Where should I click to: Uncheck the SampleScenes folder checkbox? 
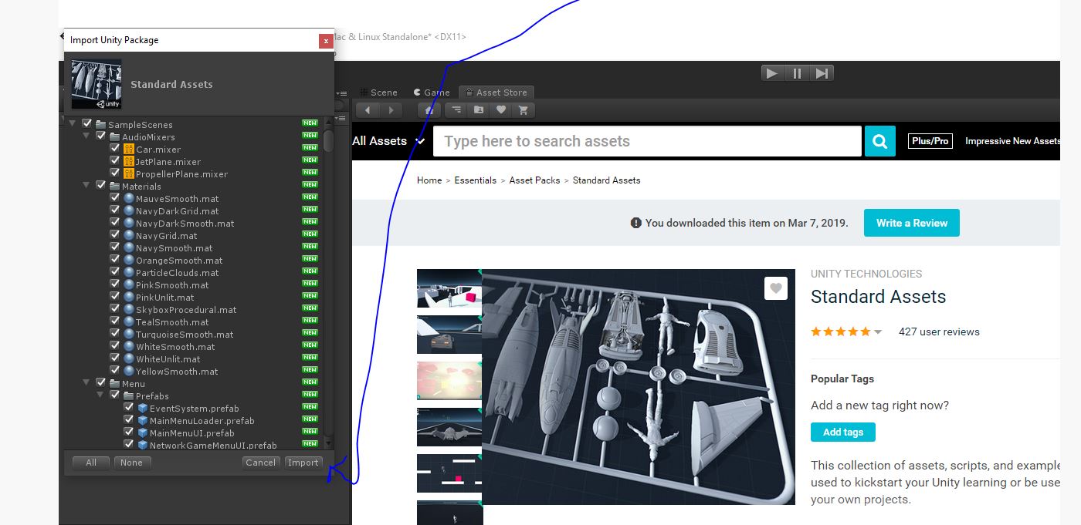click(x=87, y=124)
